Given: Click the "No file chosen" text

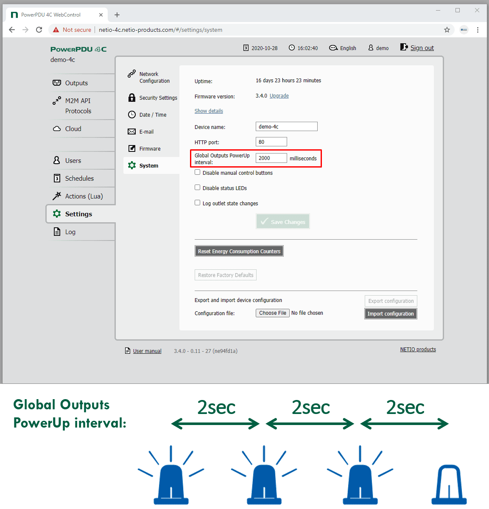Looking at the screenshot, I should [x=307, y=313].
